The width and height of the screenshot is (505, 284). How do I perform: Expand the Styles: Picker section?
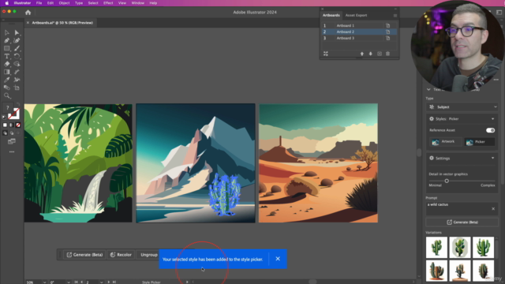pyautogui.click(x=492, y=119)
